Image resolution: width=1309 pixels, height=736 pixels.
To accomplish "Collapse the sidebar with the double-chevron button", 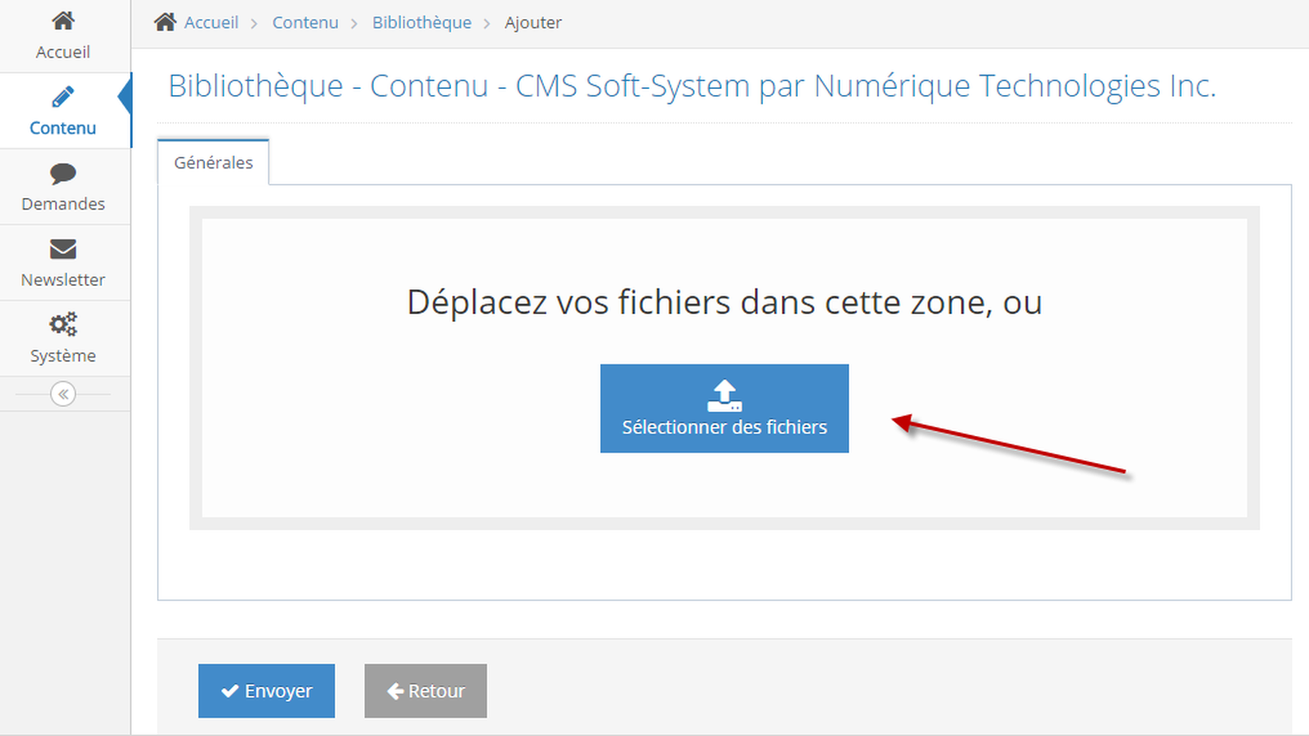I will (x=63, y=394).
